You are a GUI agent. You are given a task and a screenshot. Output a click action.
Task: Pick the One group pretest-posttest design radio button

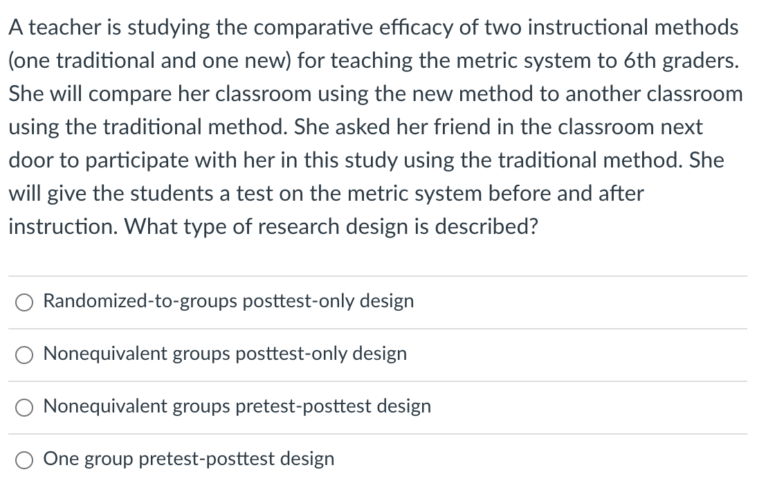click(x=24, y=460)
